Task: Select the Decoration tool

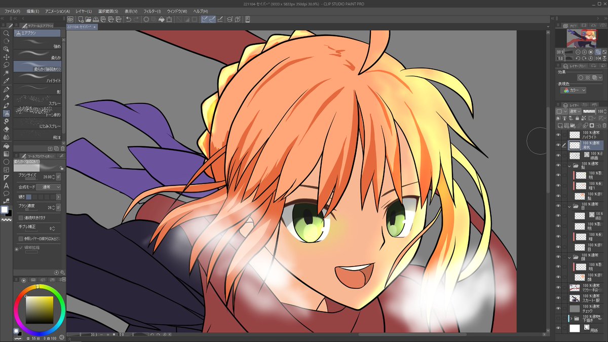Action: tap(7, 121)
